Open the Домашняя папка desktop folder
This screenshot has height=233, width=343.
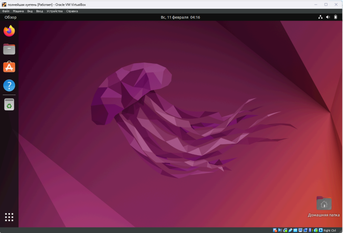click(x=324, y=207)
